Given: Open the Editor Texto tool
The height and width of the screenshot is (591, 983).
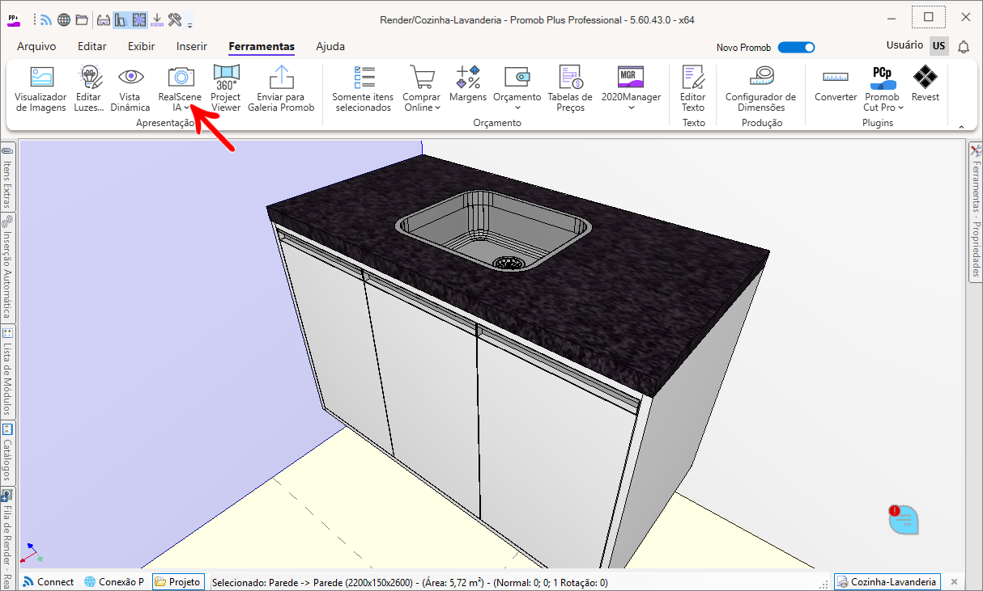Looking at the screenshot, I should 693,89.
